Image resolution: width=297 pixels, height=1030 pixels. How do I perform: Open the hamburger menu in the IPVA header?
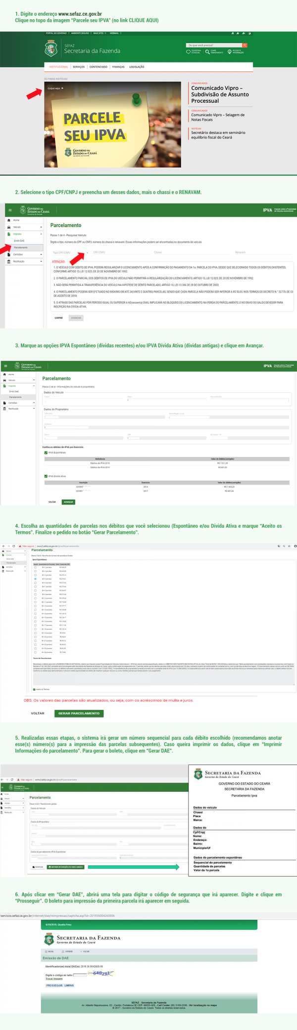click(10, 210)
